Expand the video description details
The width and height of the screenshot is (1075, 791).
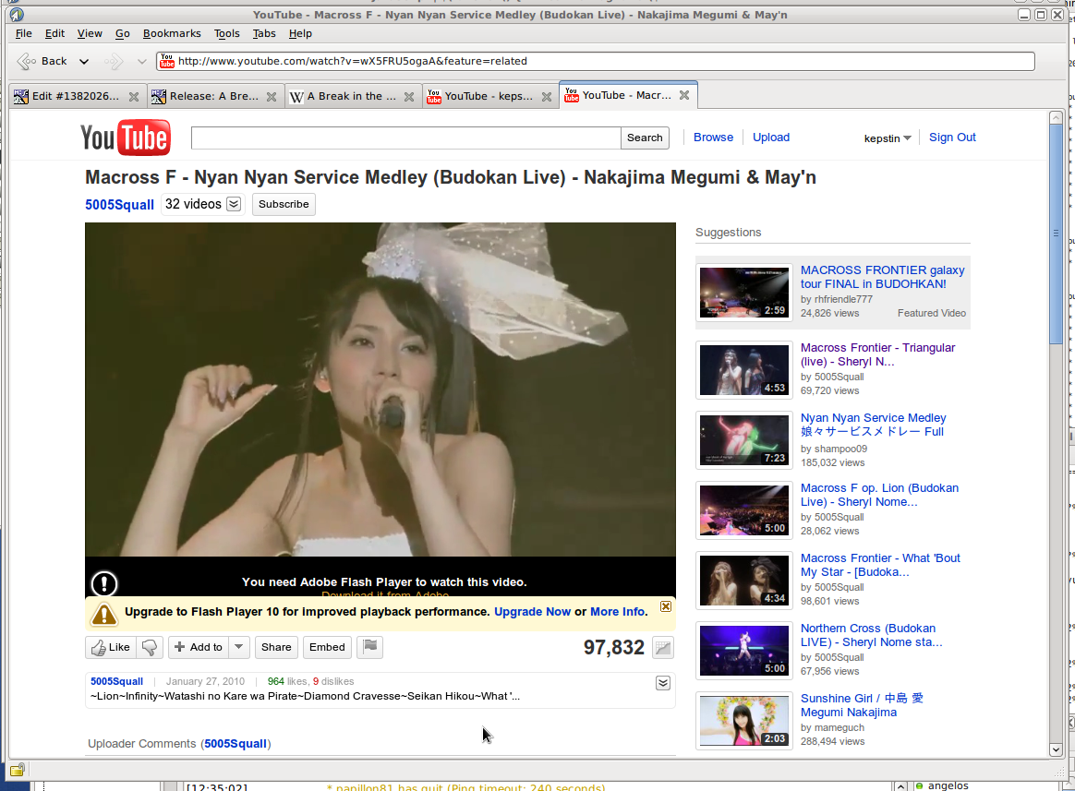click(x=663, y=683)
